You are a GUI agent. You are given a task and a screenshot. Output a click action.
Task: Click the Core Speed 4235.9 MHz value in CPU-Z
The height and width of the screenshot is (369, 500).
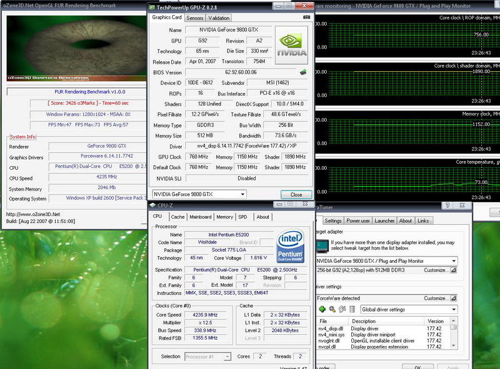point(205,315)
